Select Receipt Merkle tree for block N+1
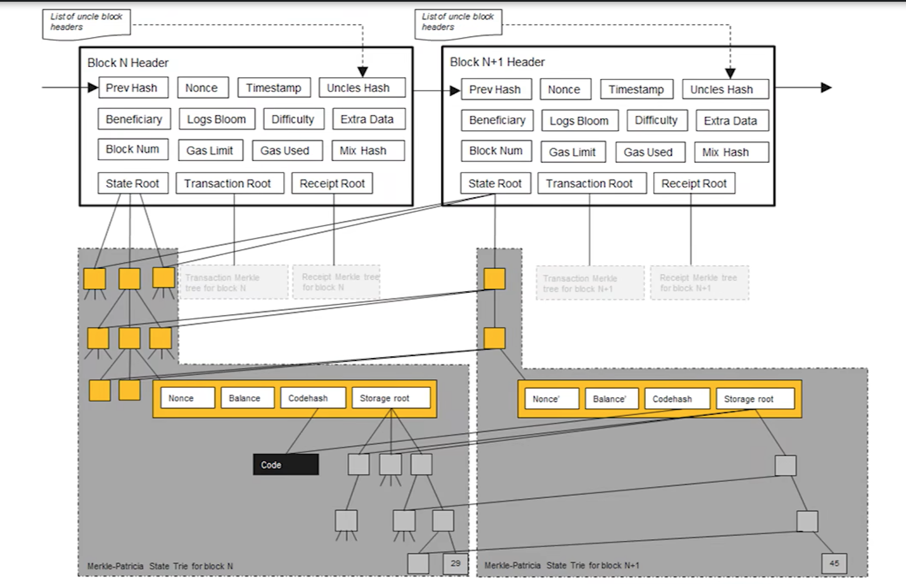 [x=700, y=283]
